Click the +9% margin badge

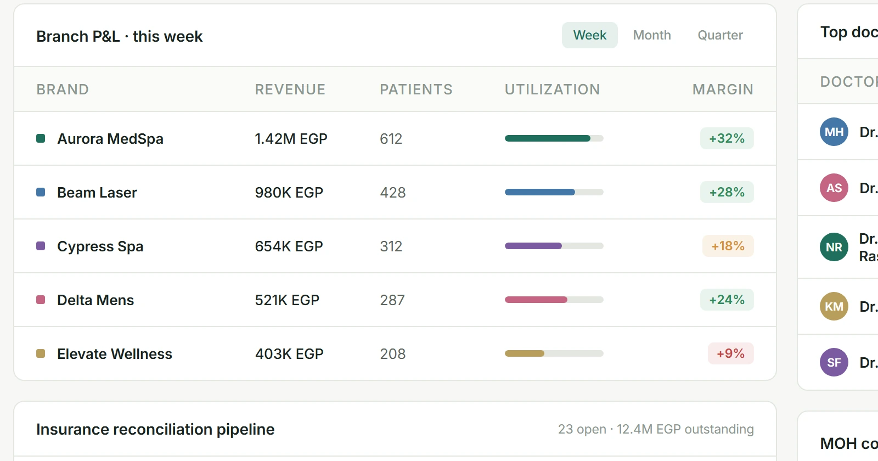pyautogui.click(x=731, y=353)
